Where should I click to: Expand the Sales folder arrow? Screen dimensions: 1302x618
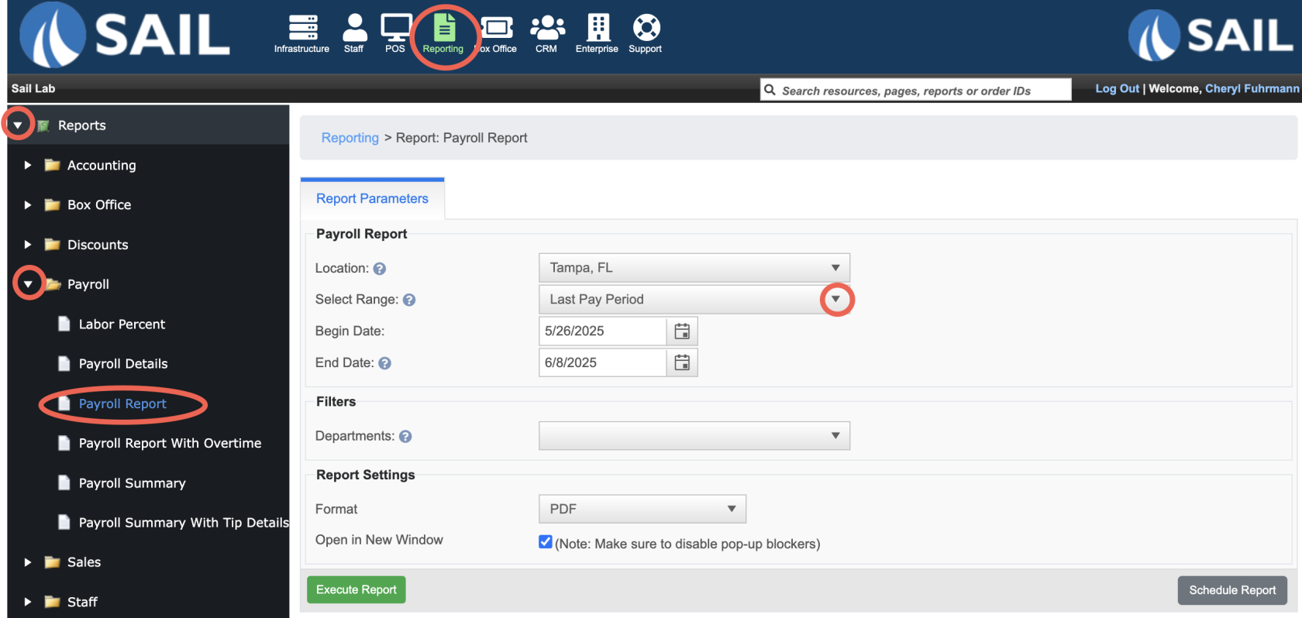coord(28,562)
